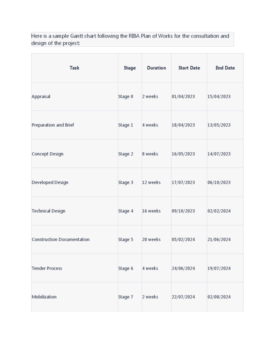The height and width of the screenshot is (353, 265).
Task: Click the End Date column header
Action: [225, 68]
